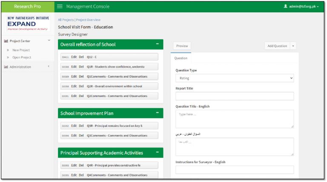Delete the Q3R Principal remains focused question
Screen dimensions: 327x182
point(81,126)
